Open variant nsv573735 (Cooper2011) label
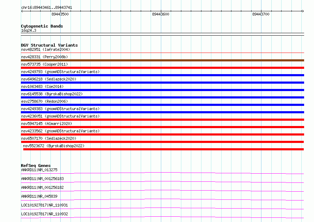 pos(44,64)
